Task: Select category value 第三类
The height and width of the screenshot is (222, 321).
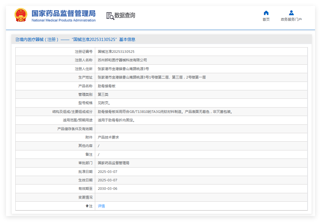Action: pos(103,94)
